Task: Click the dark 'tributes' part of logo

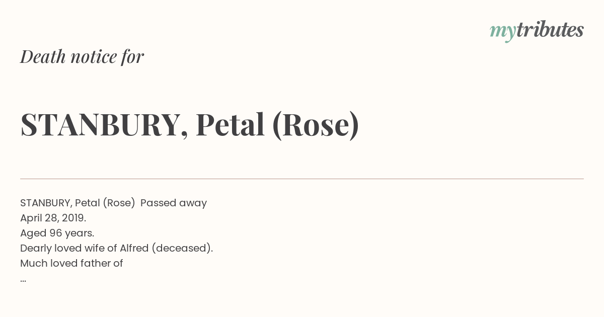Action: click(x=550, y=30)
